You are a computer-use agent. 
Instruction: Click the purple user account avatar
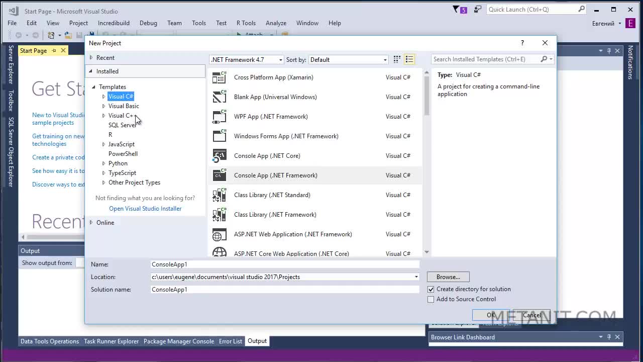pyautogui.click(x=630, y=23)
